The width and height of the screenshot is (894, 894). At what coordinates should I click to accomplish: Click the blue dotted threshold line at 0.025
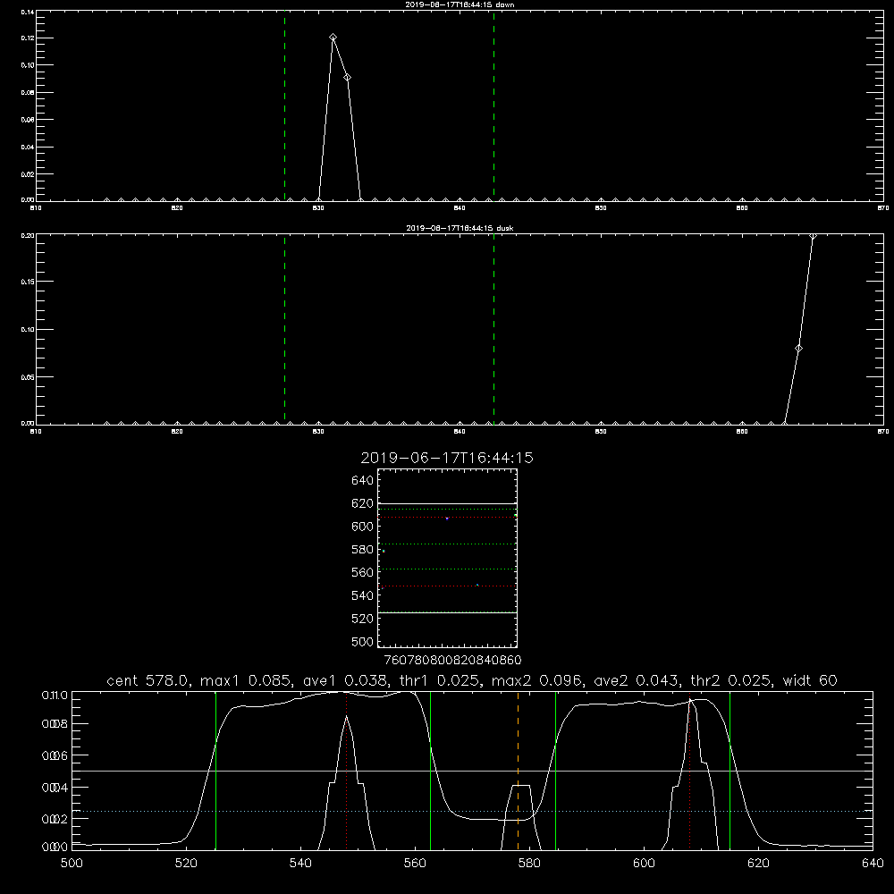pos(472,811)
